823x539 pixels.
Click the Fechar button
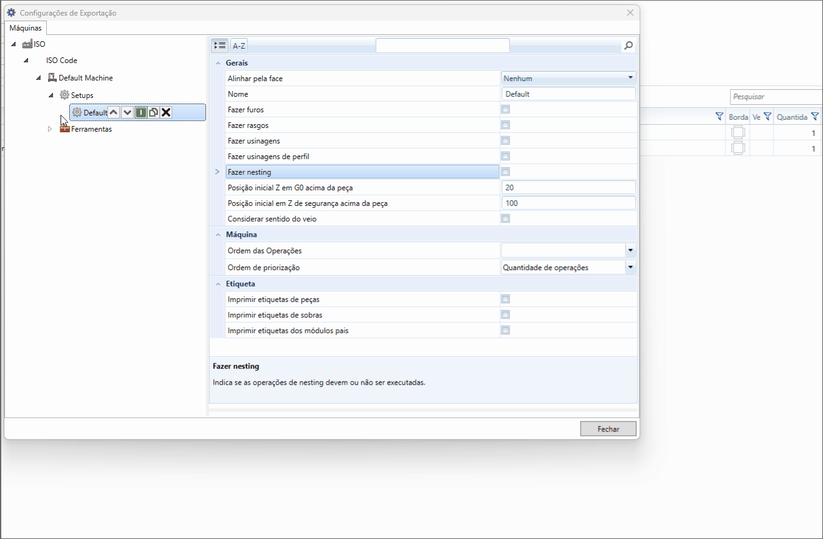(x=608, y=429)
